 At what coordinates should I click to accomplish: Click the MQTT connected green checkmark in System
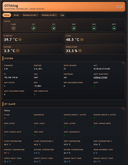pos(95,86)
